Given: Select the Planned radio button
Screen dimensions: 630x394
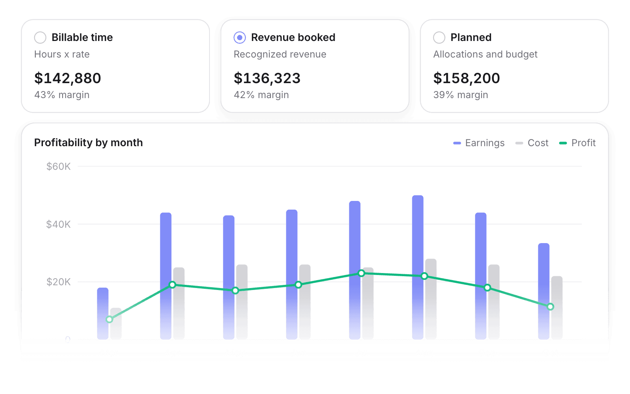Looking at the screenshot, I should tap(439, 37).
